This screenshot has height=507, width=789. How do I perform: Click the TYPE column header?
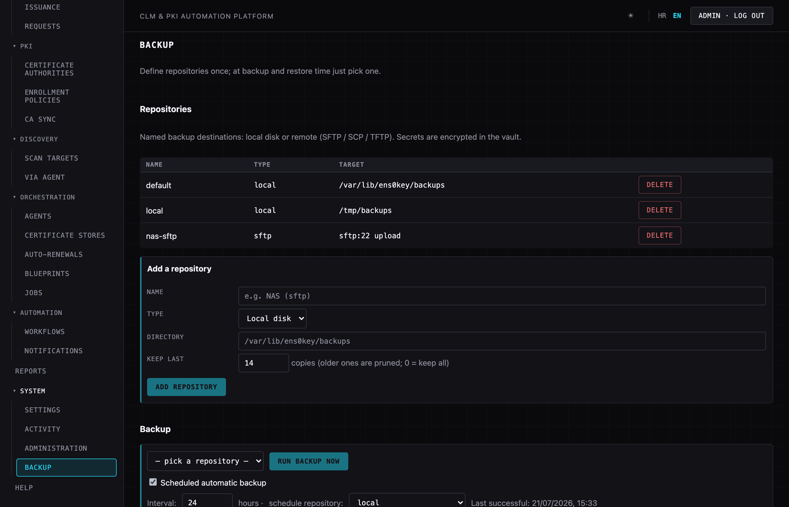pyautogui.click(x=262, y=164)
